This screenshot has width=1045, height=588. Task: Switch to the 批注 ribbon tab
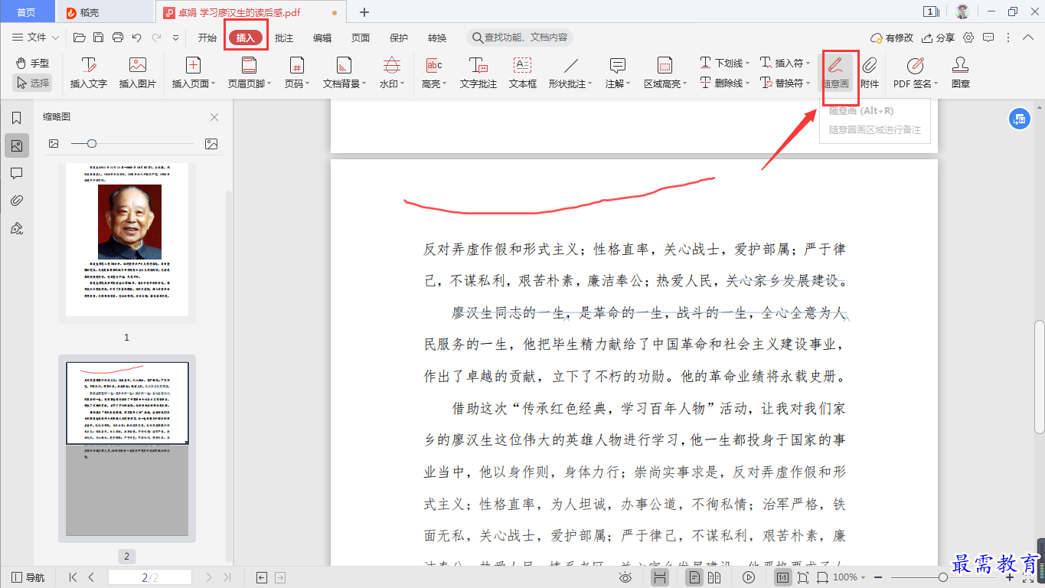(x=283, y=38)
